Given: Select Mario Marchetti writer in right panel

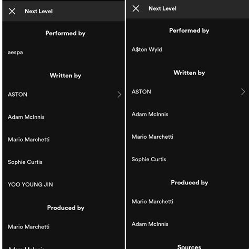Looking at the screenshot, I should [x=152, y=137].
